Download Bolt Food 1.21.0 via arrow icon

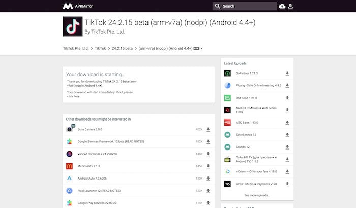287,98
